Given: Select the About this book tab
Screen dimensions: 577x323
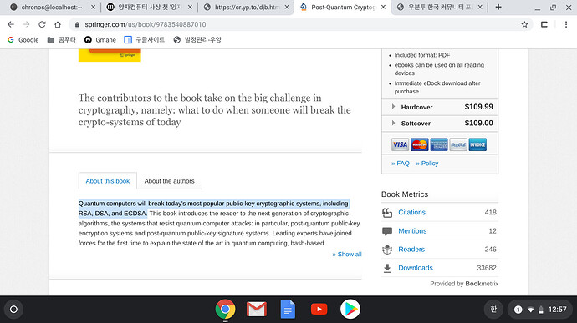Looking at the screenshot, I should (107, 181).
